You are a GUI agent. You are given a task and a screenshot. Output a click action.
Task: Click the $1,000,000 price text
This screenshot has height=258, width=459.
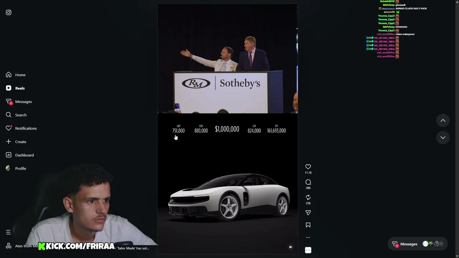click(227, 129)
